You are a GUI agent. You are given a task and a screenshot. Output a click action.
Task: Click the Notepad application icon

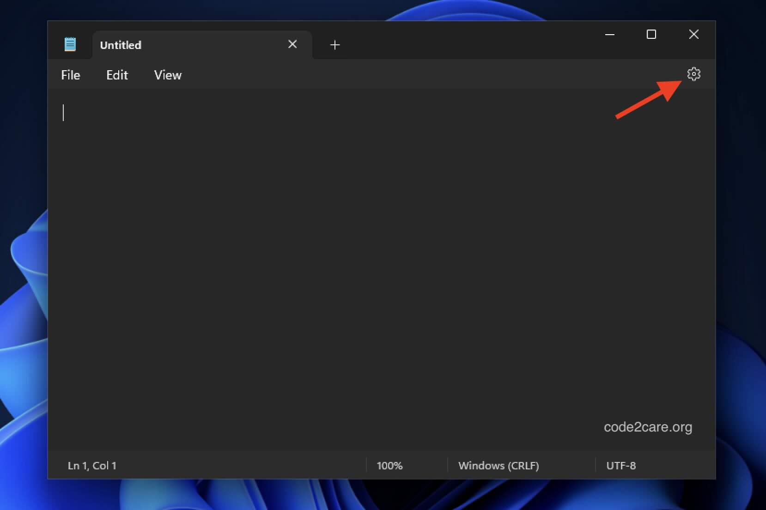70,44
